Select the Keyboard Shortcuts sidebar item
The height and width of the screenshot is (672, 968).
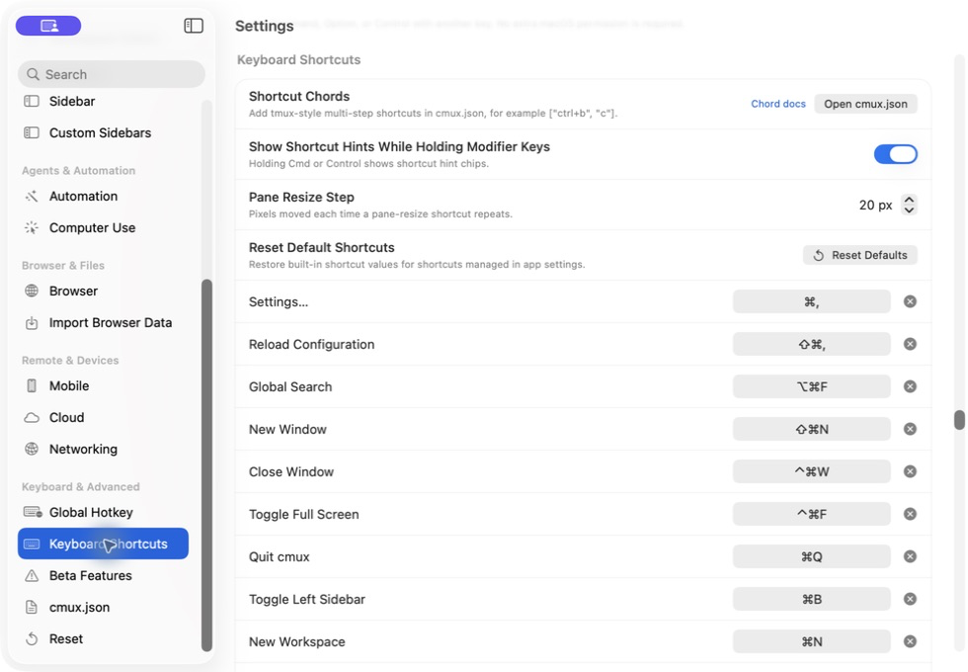(x=103, y=544)
